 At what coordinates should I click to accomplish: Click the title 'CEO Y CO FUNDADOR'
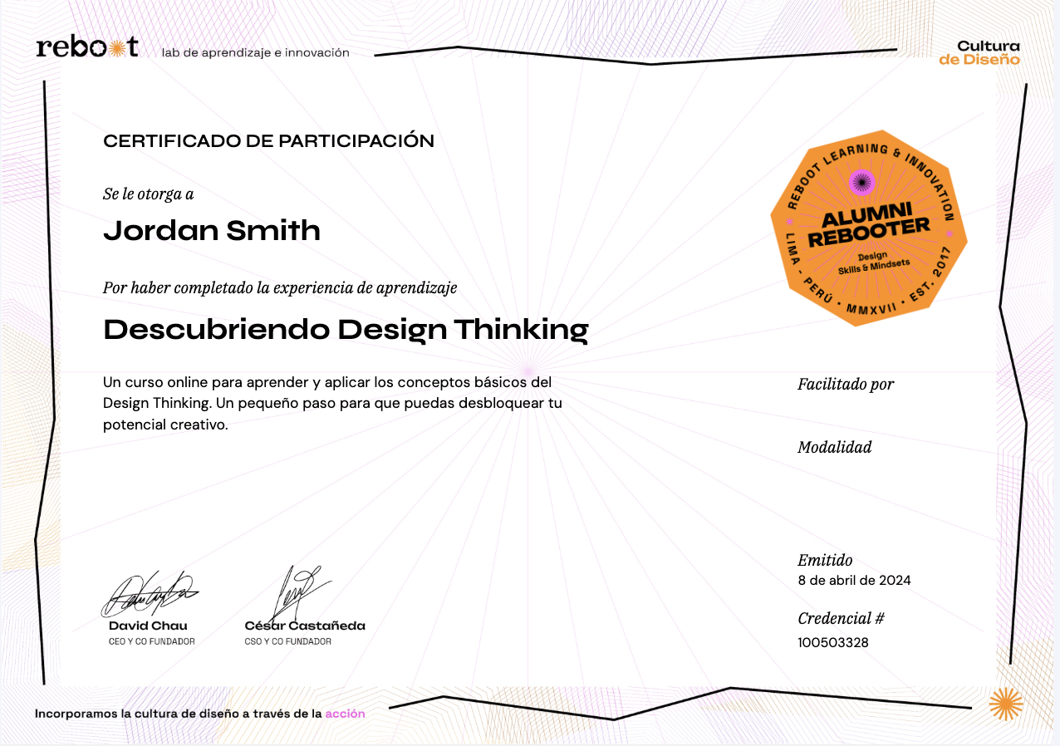tap(152, 641)
